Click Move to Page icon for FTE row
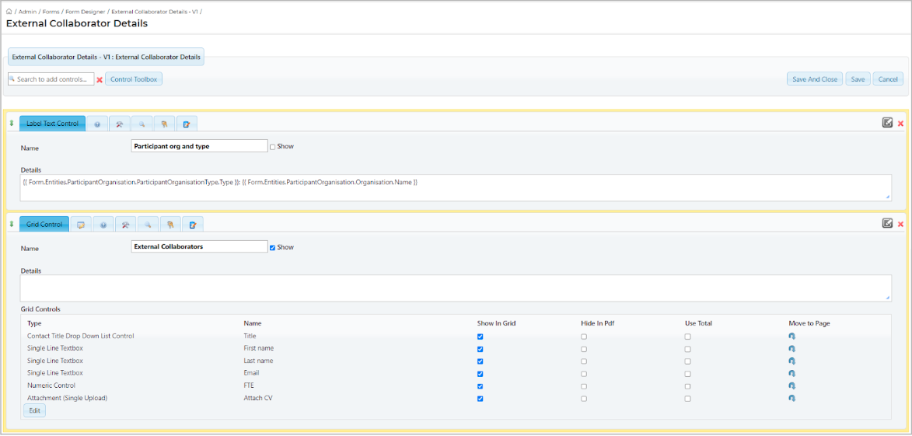This screenshot has width=912, height=436. [x=791, y=385]
